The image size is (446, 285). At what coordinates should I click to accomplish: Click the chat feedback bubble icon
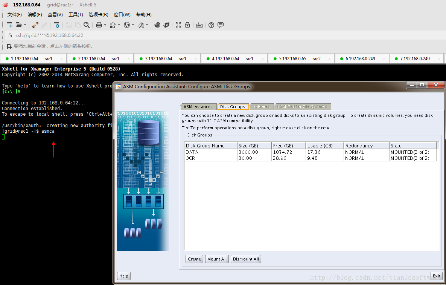click(x=221, y=25)
